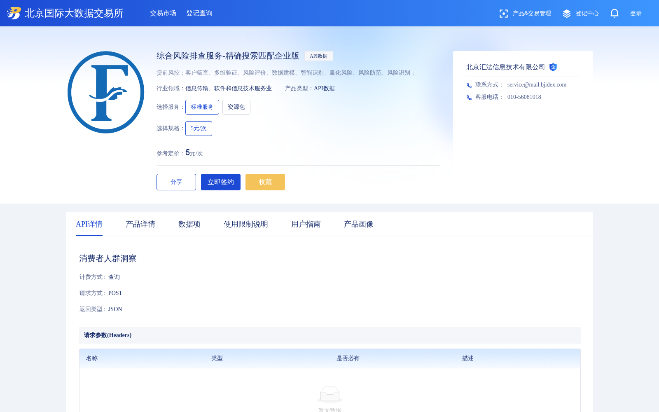Click the enterprise verified shield badge
Screen dimensions: 659x412
click(553, 67)
